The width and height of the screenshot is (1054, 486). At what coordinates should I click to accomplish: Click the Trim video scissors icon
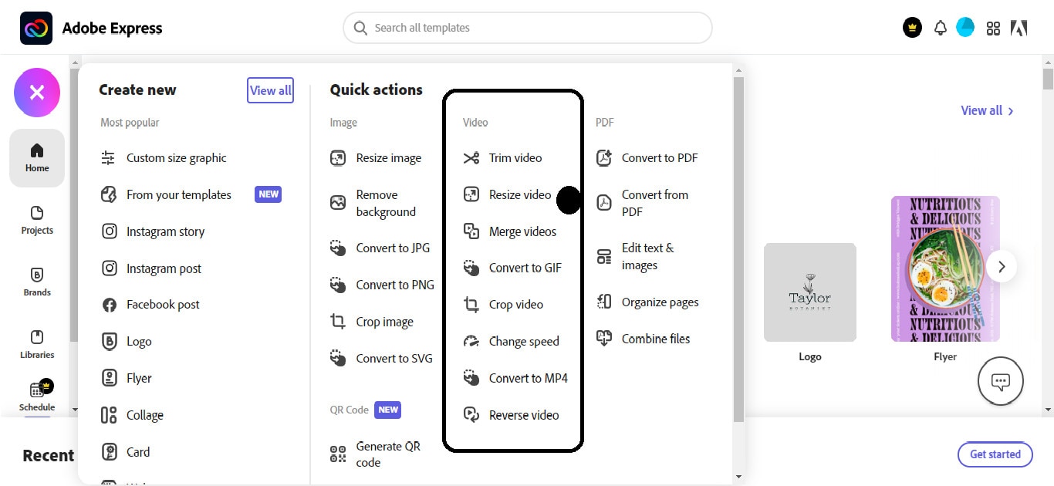[x=471, y=158]
